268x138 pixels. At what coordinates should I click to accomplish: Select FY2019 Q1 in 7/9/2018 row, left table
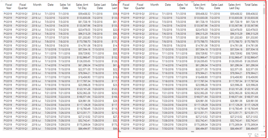pos(21,45)
